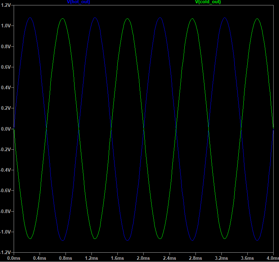The image size is (279, 262).
Task: Click the -0.8V vertical axis label
Action: [x=5, y=211]
